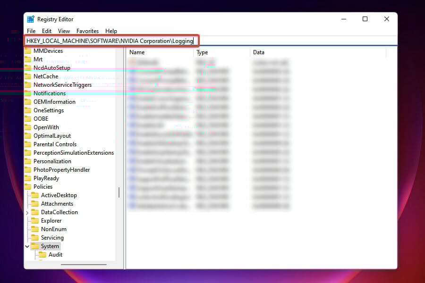
Task: Close the Registry Editor window
Action: coord(386,19)
